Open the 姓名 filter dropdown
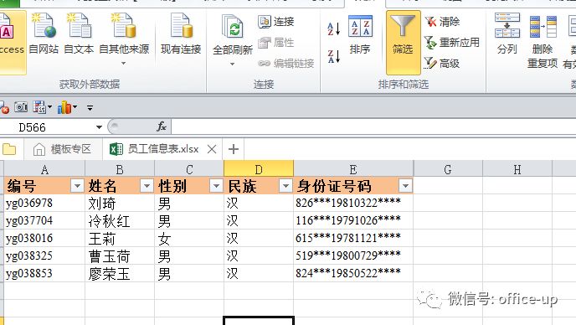 pyautogui.click(x=147, y=186)
